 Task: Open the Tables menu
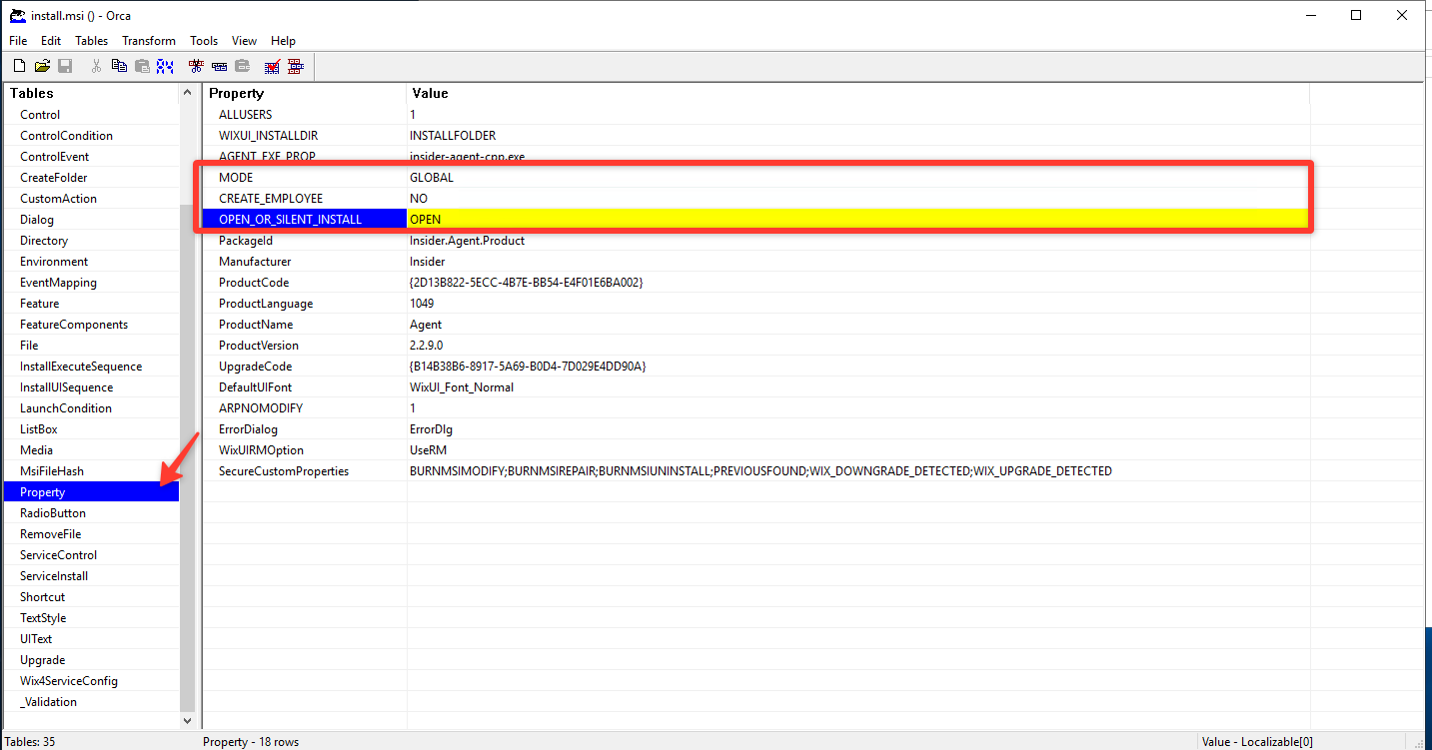click(92, 41)
